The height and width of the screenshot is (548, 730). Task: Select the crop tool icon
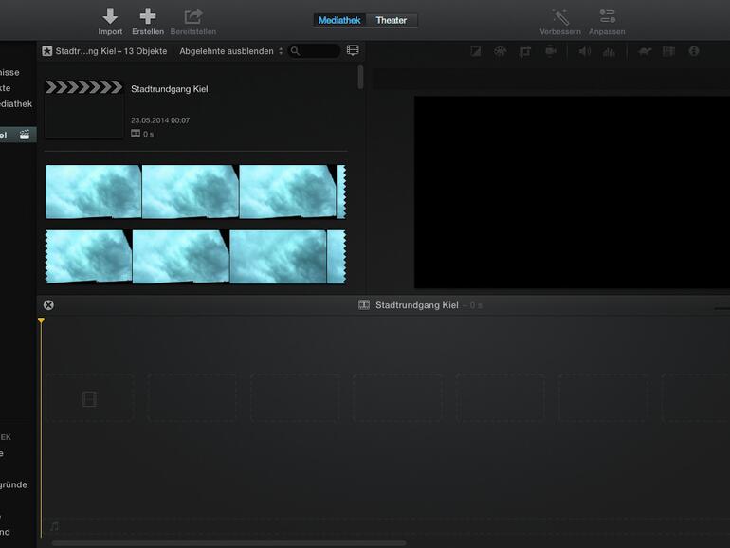[525, 51]
